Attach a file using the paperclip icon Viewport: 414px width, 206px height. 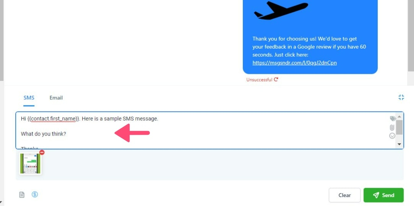click(392, 127)
